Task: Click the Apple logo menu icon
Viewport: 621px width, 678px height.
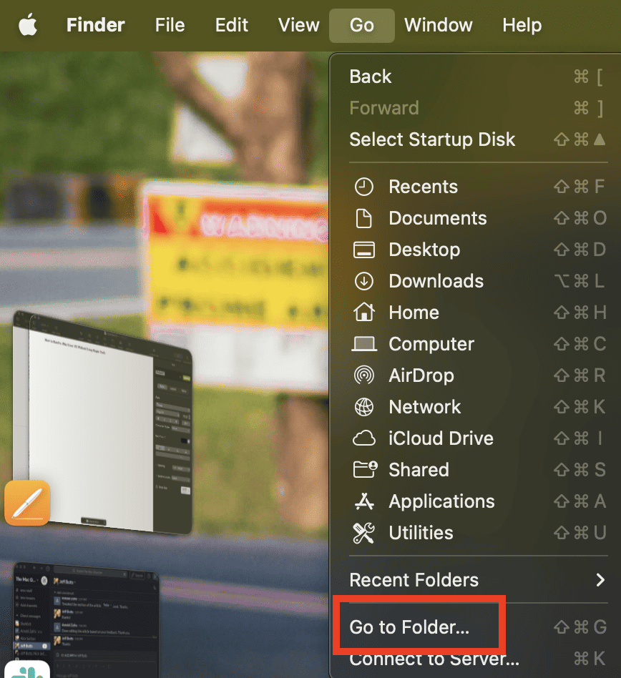Action: coord(28,26)
